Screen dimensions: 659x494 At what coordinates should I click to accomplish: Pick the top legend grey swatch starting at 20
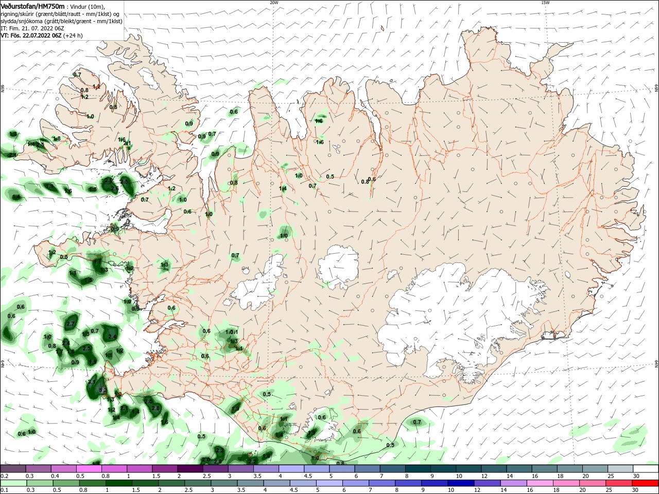[595, 469]
